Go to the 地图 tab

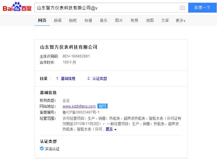pyautogui.click(x=150, y=20)
